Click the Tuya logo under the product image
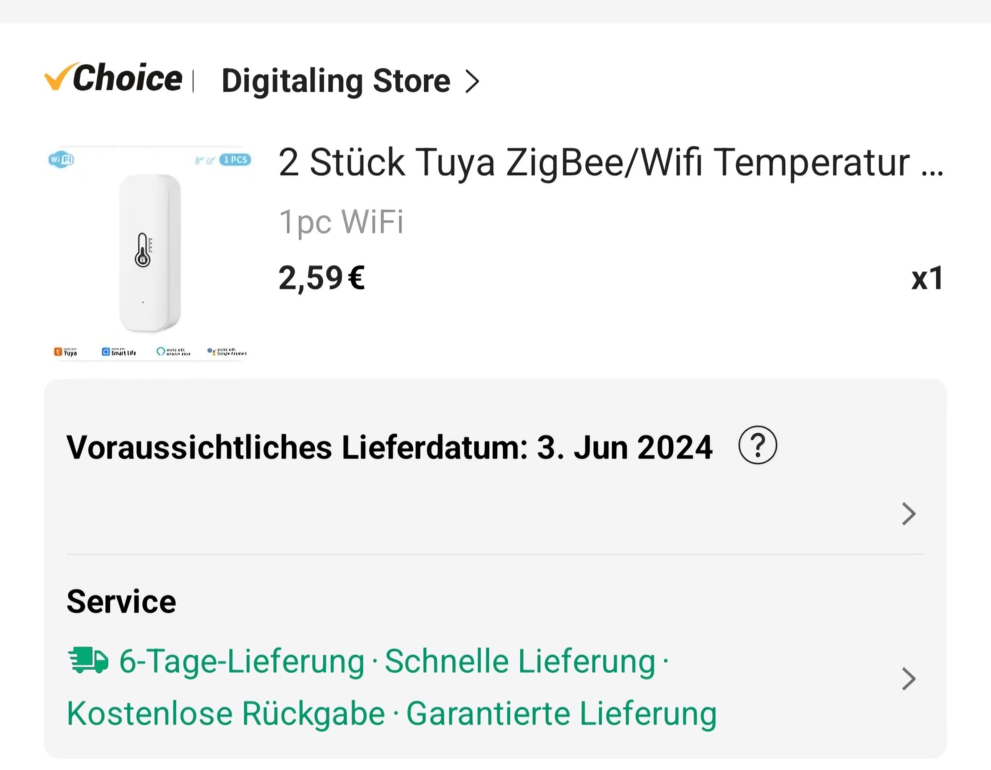 point(66,352)
